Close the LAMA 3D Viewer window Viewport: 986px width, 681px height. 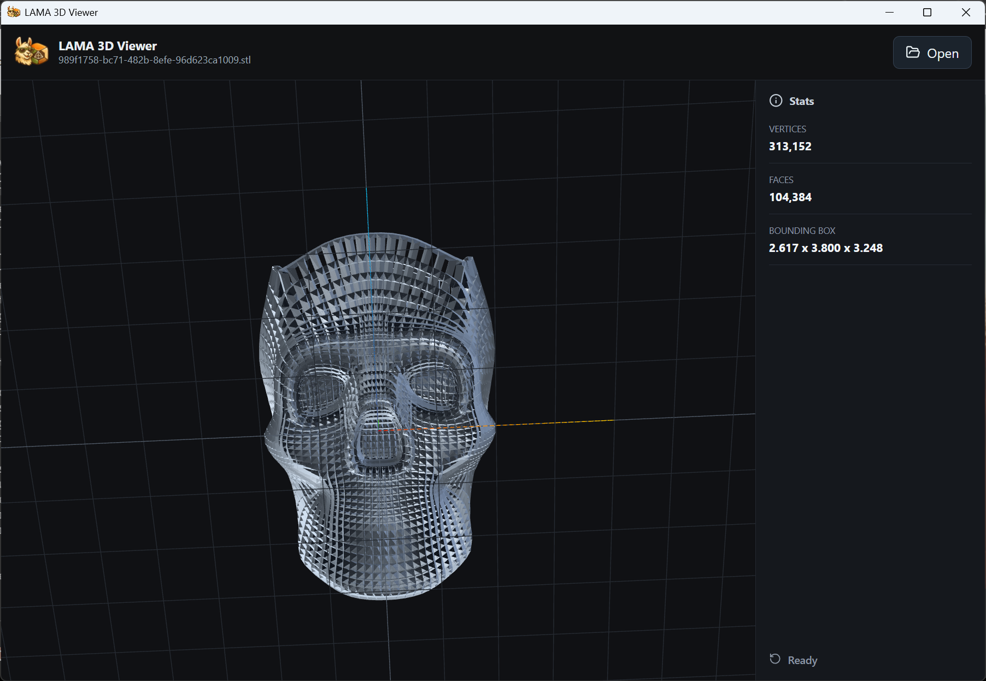pyautogui.click(x=966, y=12)
